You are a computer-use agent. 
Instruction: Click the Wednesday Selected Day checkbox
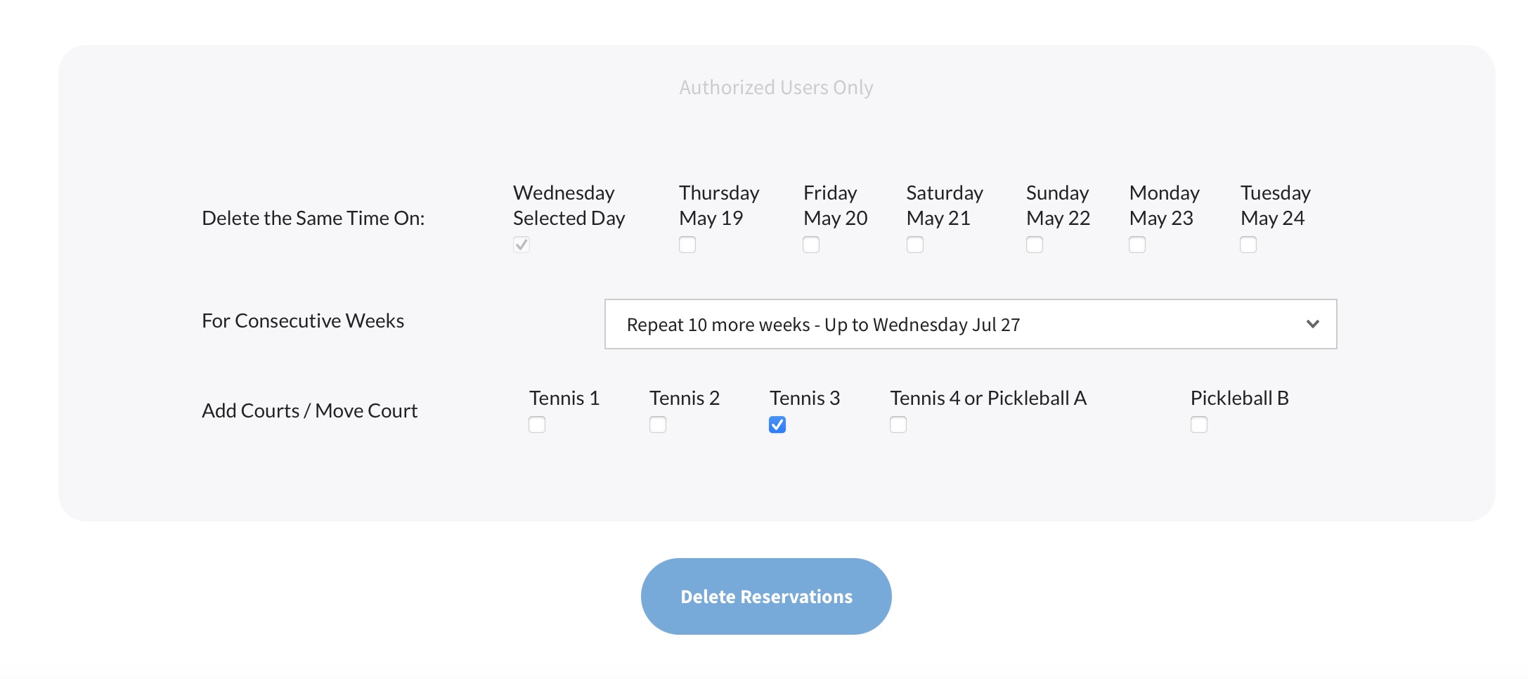coord(522,245)
